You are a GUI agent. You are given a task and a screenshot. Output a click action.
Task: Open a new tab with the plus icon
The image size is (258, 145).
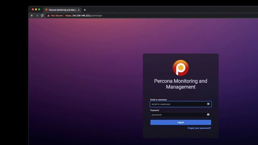click(85, 10)
